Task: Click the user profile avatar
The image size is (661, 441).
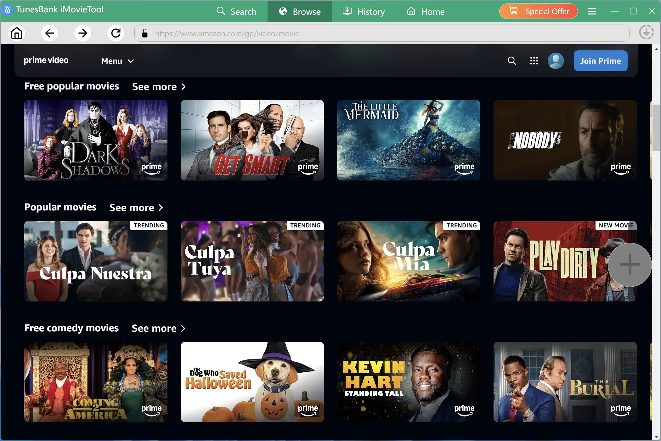Action: [x=556, y=61]
